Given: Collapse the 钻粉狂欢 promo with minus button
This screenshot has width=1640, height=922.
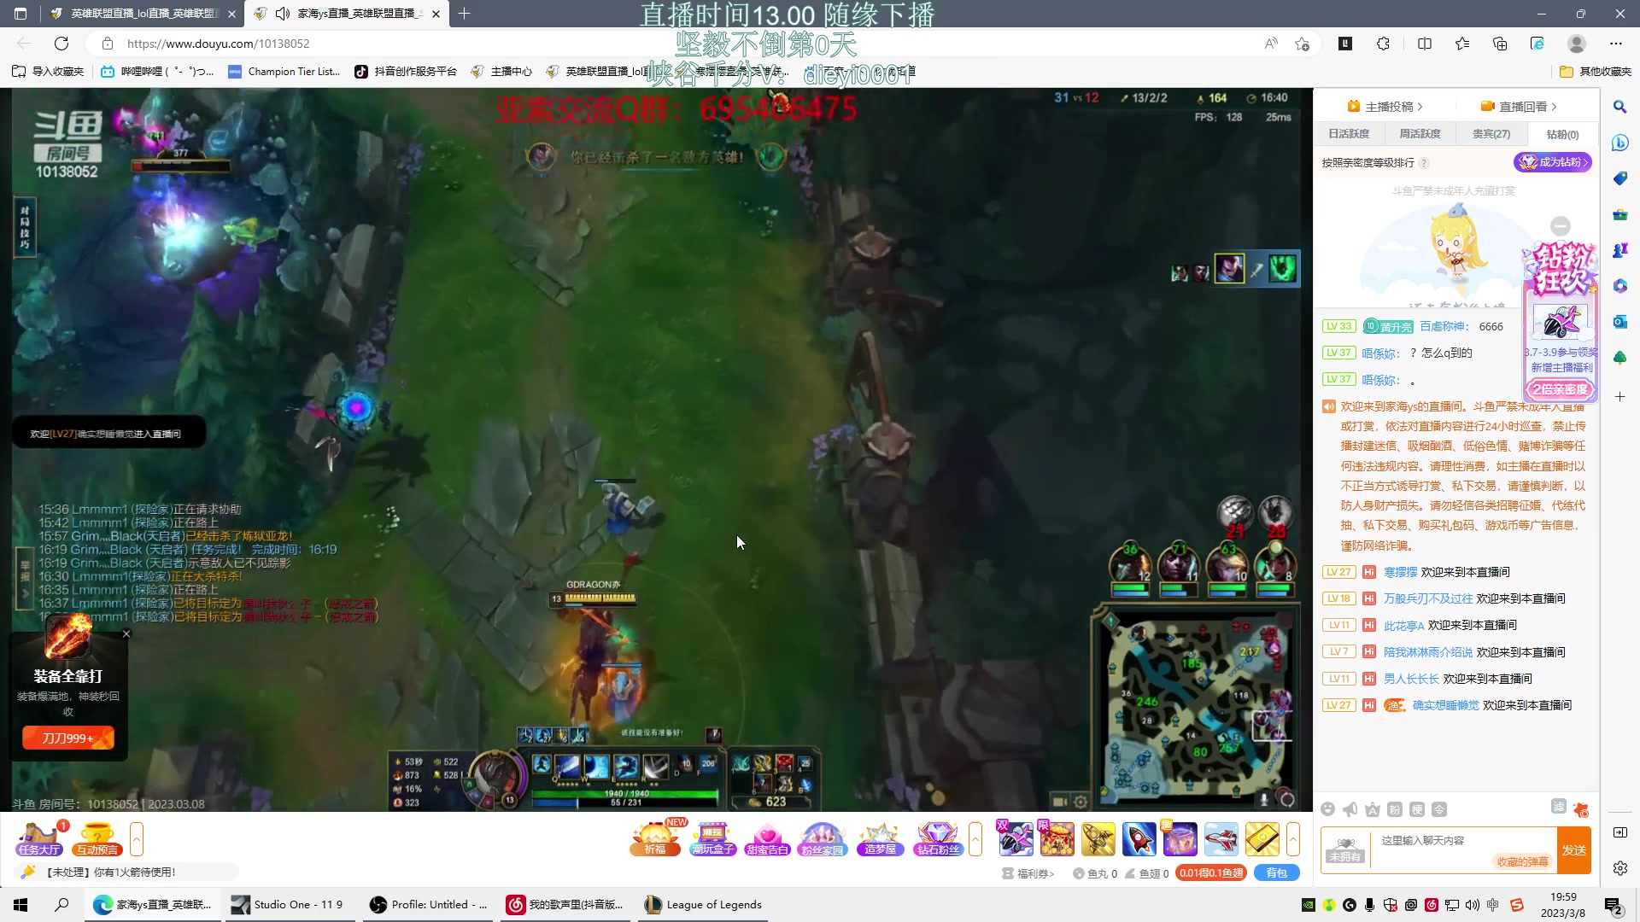Looking at the screenshot, I should 1561,226.
